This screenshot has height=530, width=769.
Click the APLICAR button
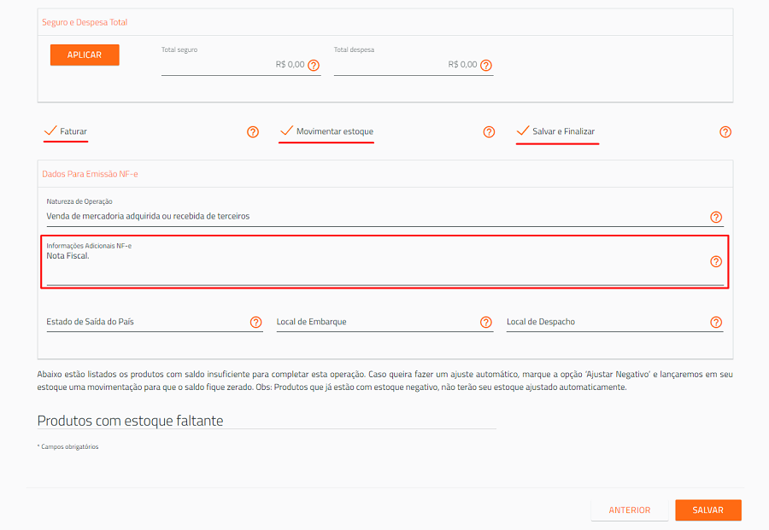85,55
